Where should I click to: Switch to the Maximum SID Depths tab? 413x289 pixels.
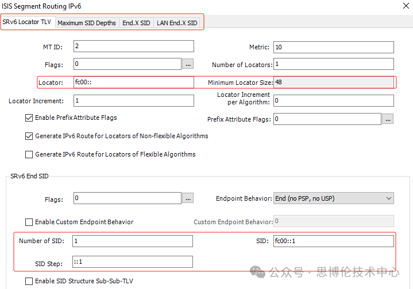pyautogui.click(x=87, y=23)
